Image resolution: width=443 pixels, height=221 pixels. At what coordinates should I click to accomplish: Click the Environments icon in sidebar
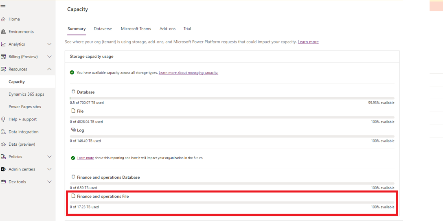(3, 32)
